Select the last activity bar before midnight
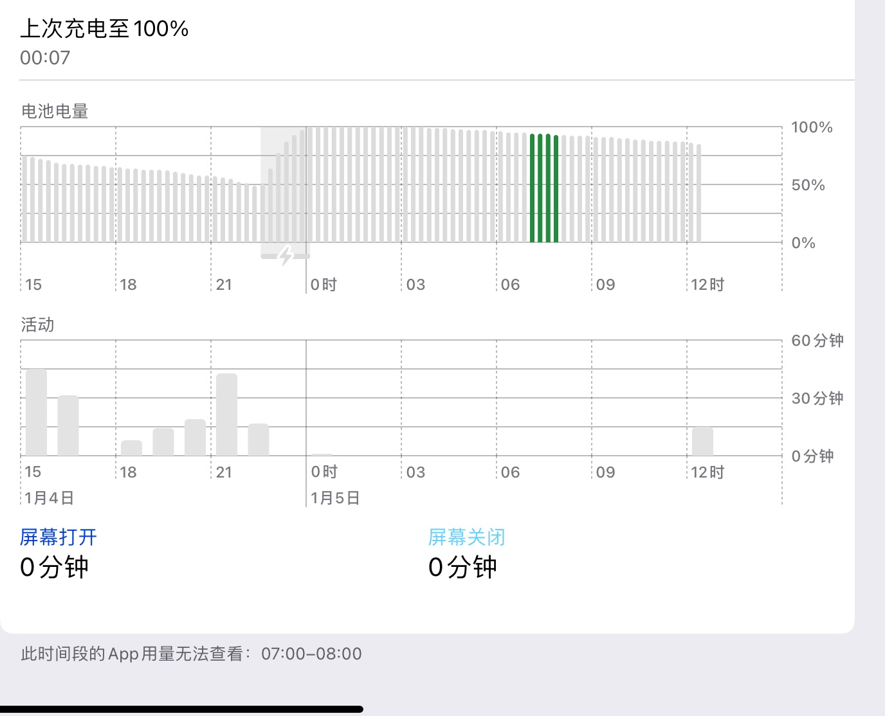Image resolution: width=885 pixels, height=716 pixels. 259,440
